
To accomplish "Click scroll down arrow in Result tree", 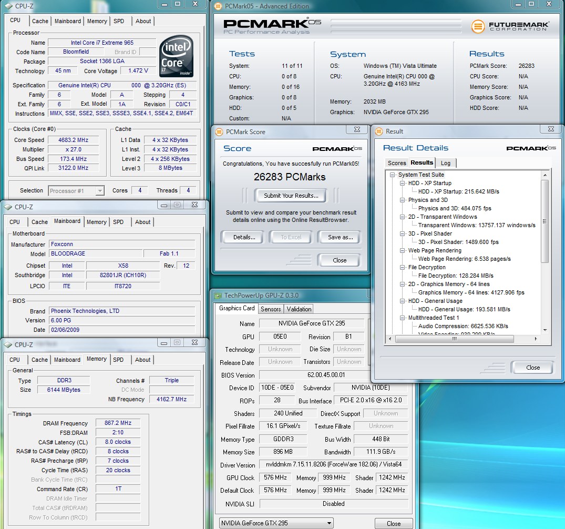I will (545, 330).
